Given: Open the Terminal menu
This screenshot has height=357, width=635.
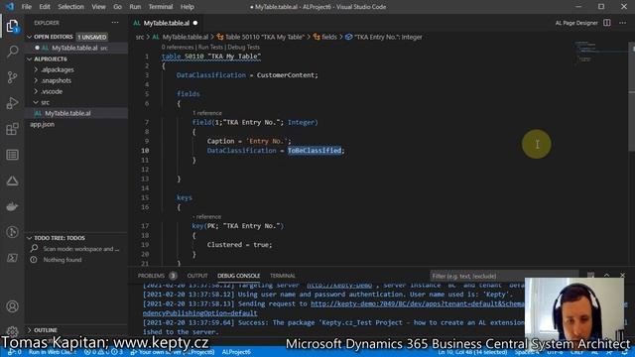Looking at the screenshot, I should (x=161, y=7).
